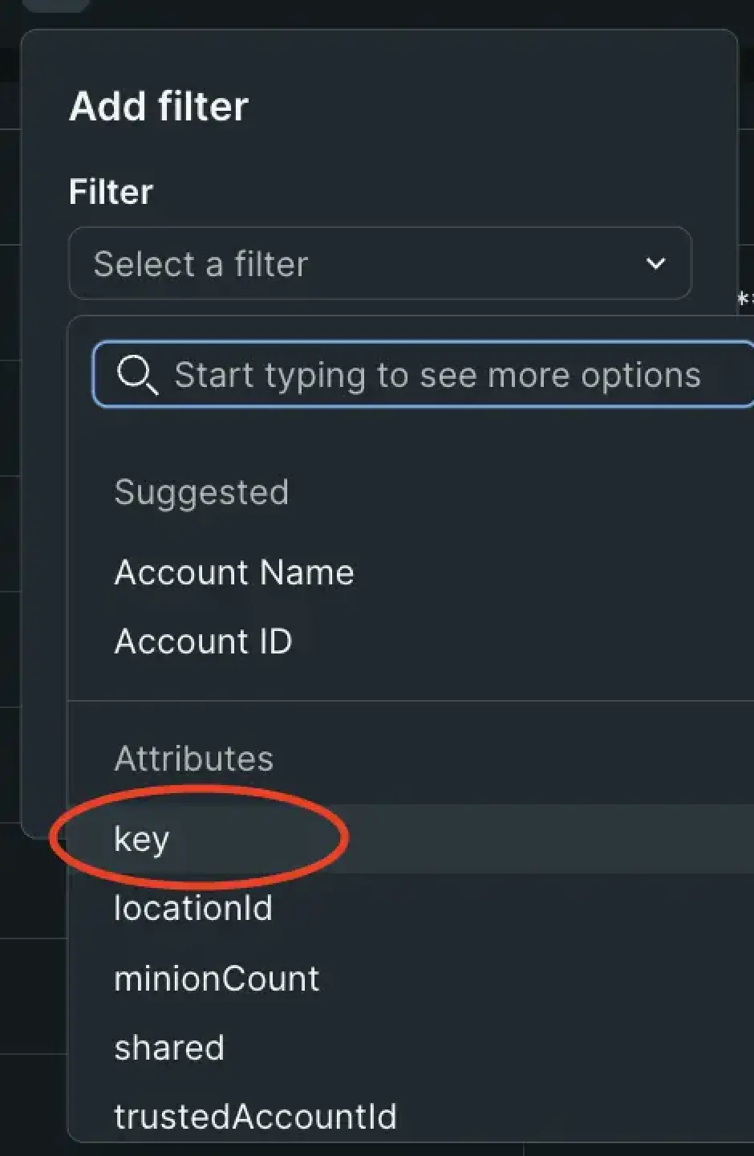This screenshot has width=754, height=1156.
Task: Select the shared attribute filter
Action: pyautogui.click(x=169, y=1047)
